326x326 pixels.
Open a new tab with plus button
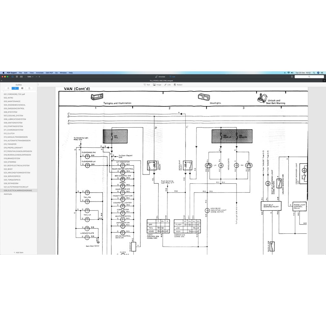[324, 81]
